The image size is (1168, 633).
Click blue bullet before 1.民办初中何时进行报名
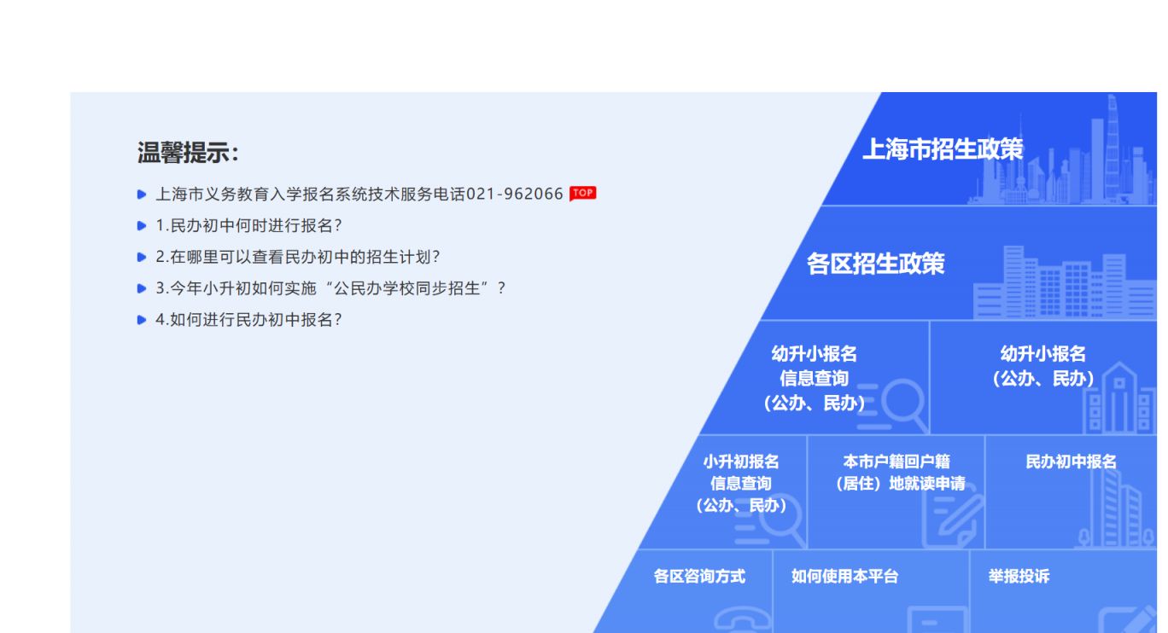(142, 226)
